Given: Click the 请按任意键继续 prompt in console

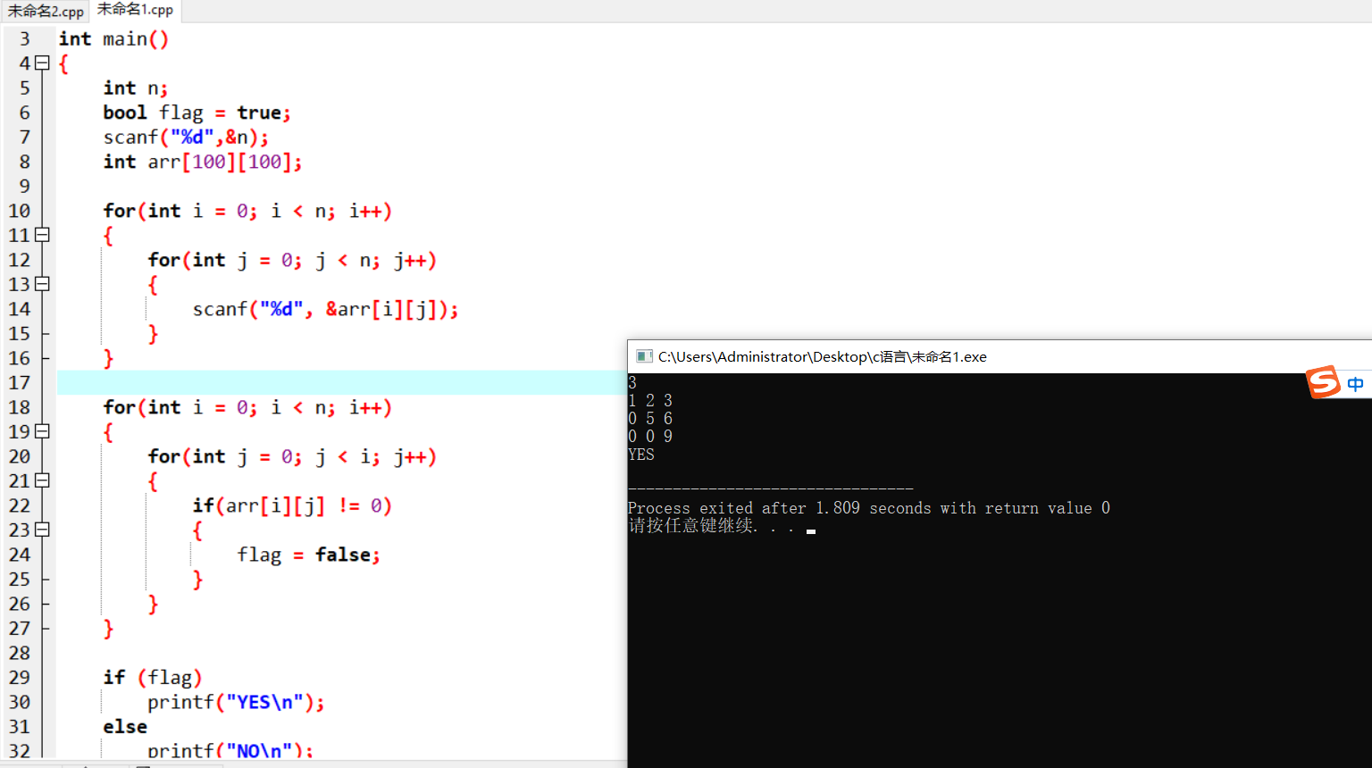Looking at the screenshot, I should point(711,526).
